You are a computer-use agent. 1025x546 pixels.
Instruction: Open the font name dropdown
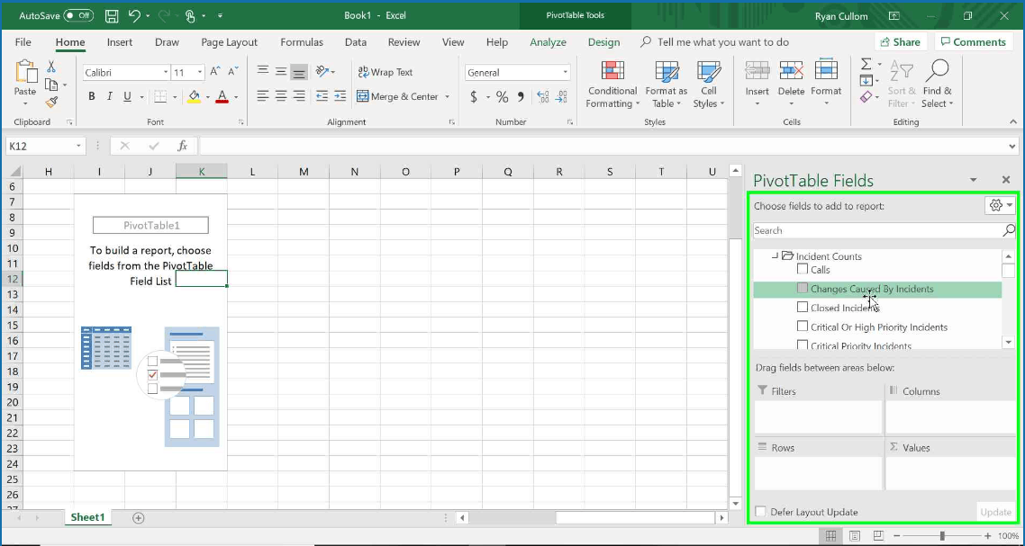coord(166,73)
